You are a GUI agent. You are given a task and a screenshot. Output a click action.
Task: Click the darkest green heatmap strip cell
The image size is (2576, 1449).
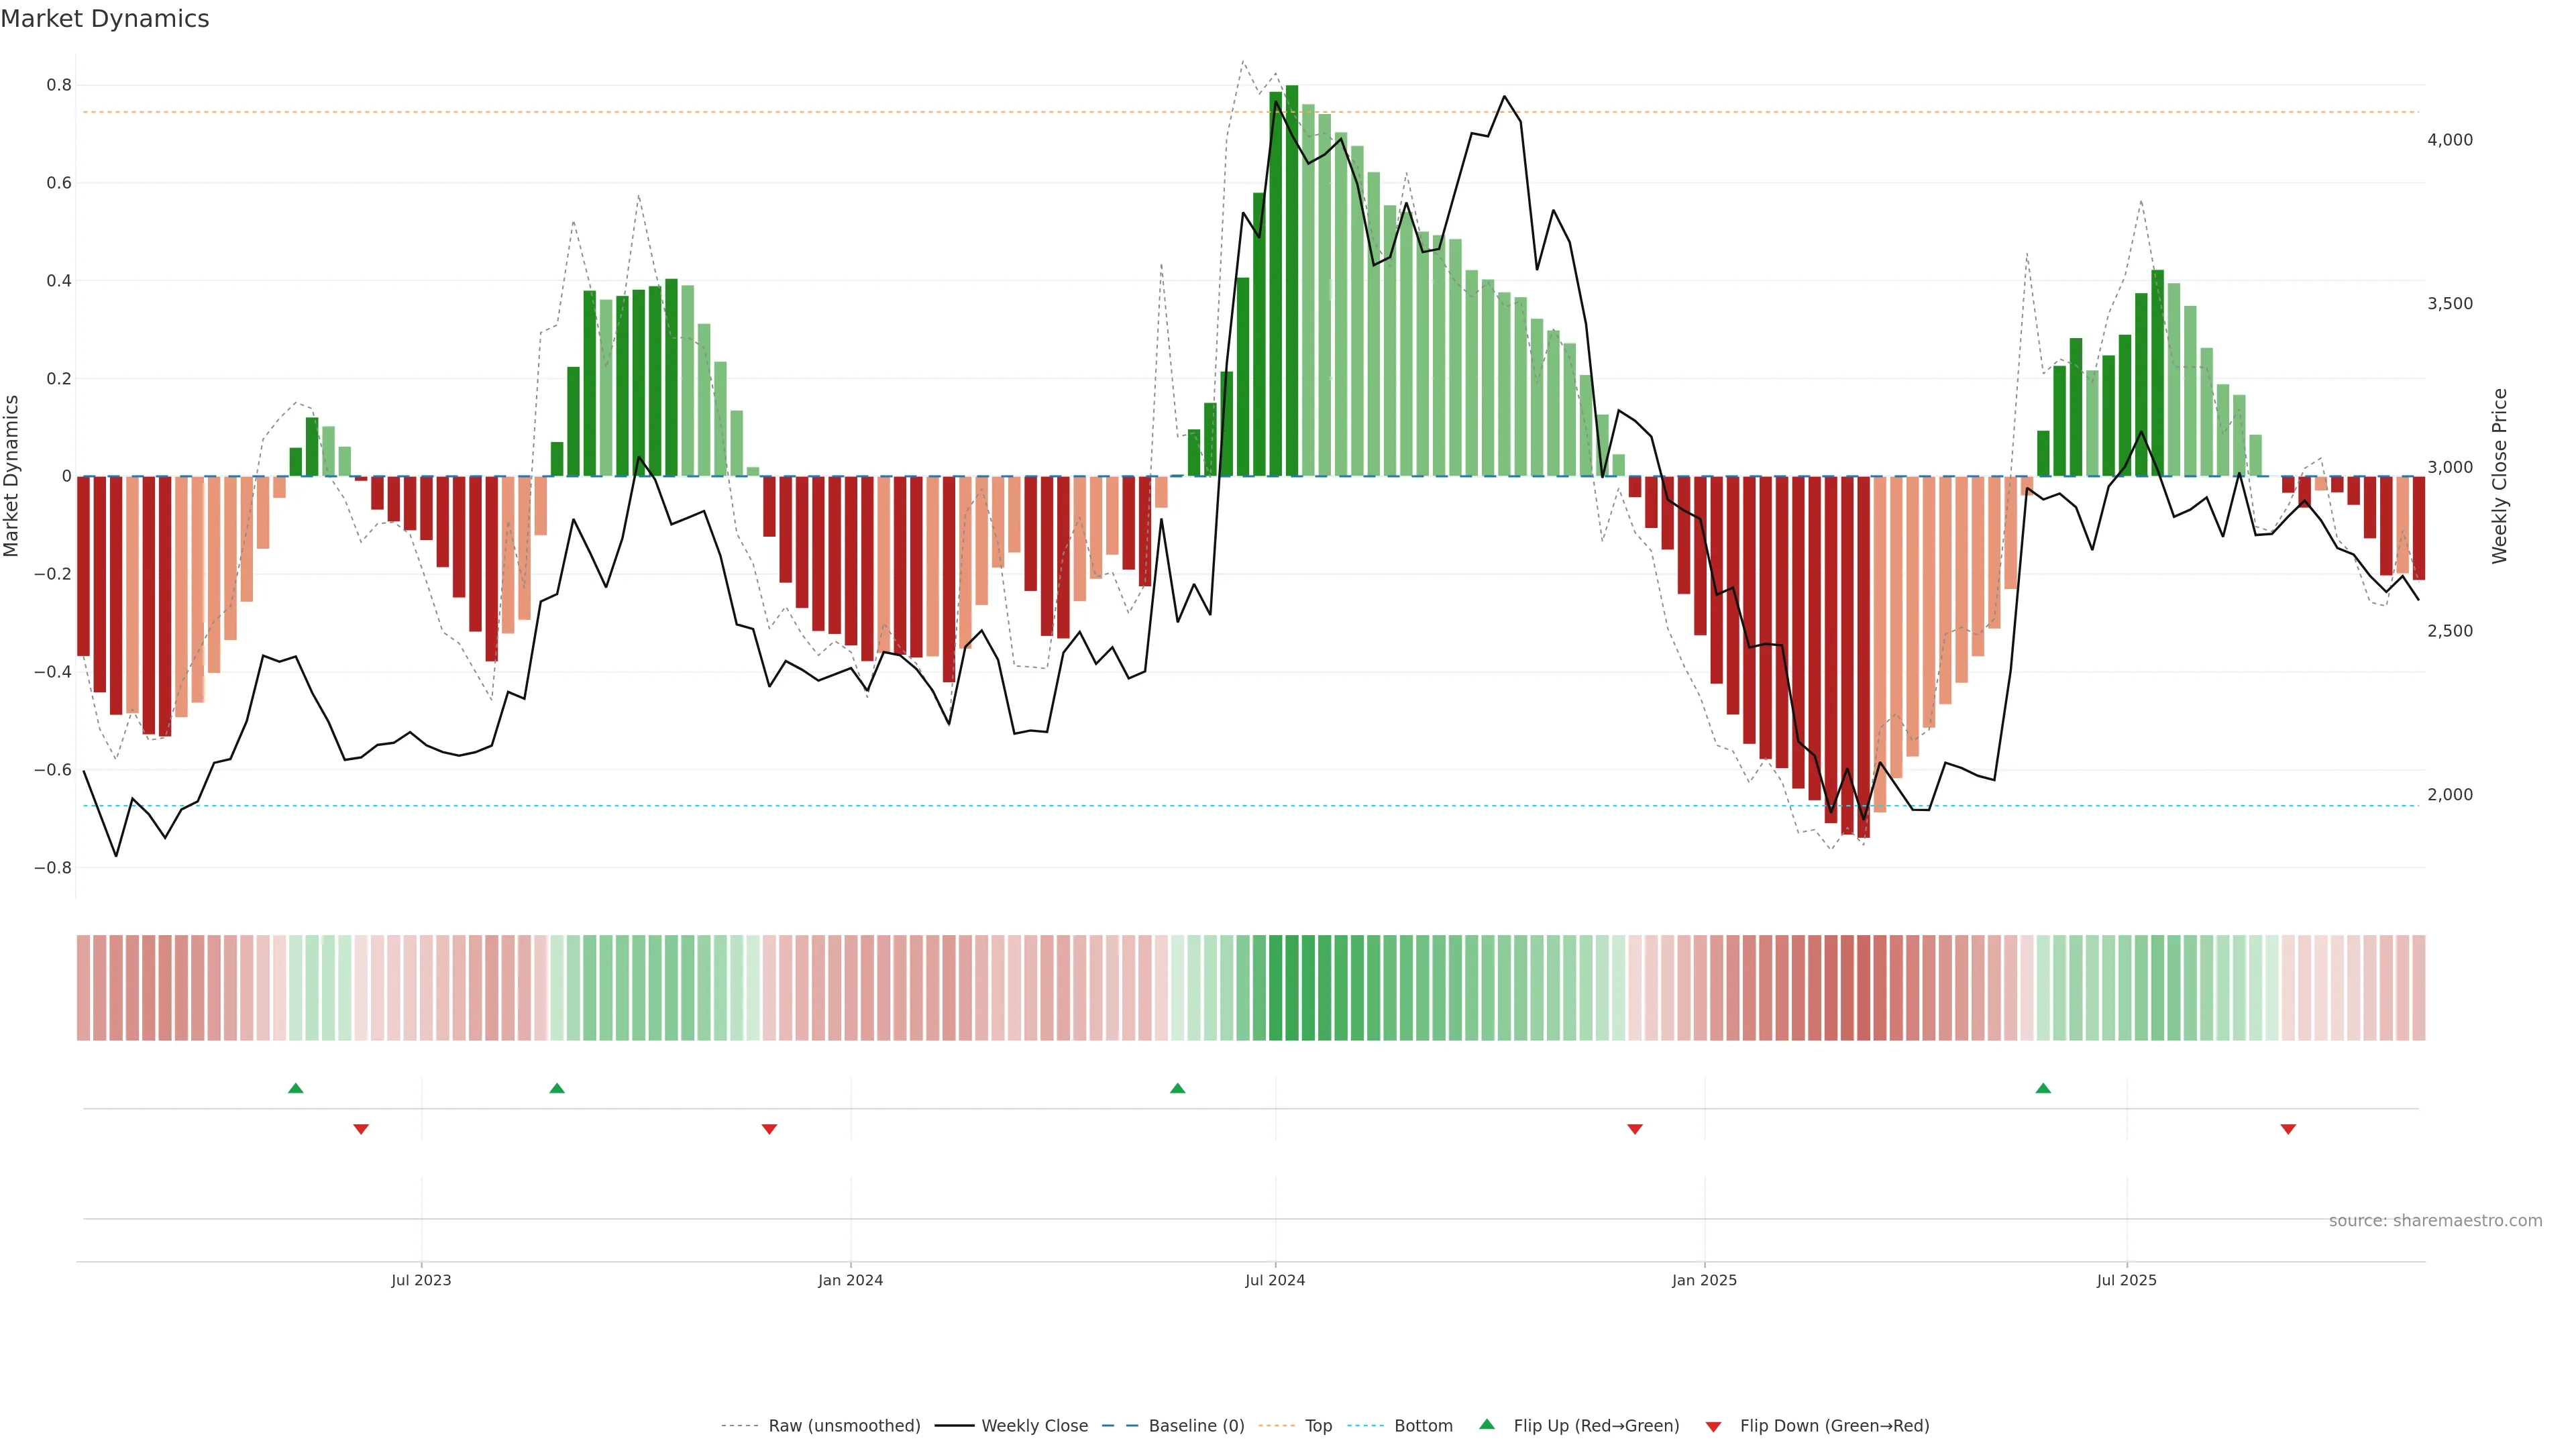[1291, 988]
